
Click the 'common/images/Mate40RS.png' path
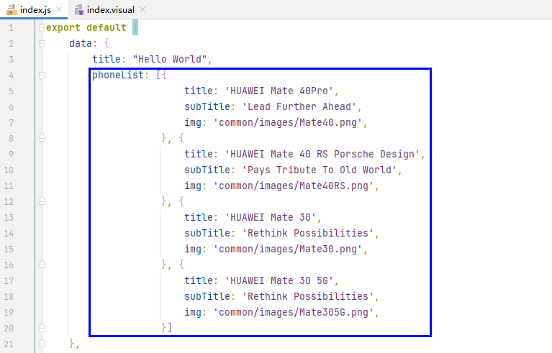(x=294, y=185)
